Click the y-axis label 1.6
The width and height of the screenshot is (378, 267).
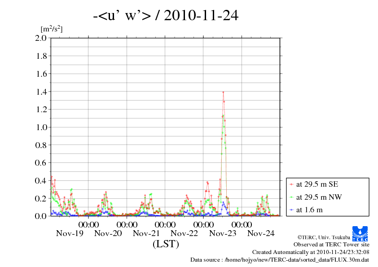tap(41, 74)
